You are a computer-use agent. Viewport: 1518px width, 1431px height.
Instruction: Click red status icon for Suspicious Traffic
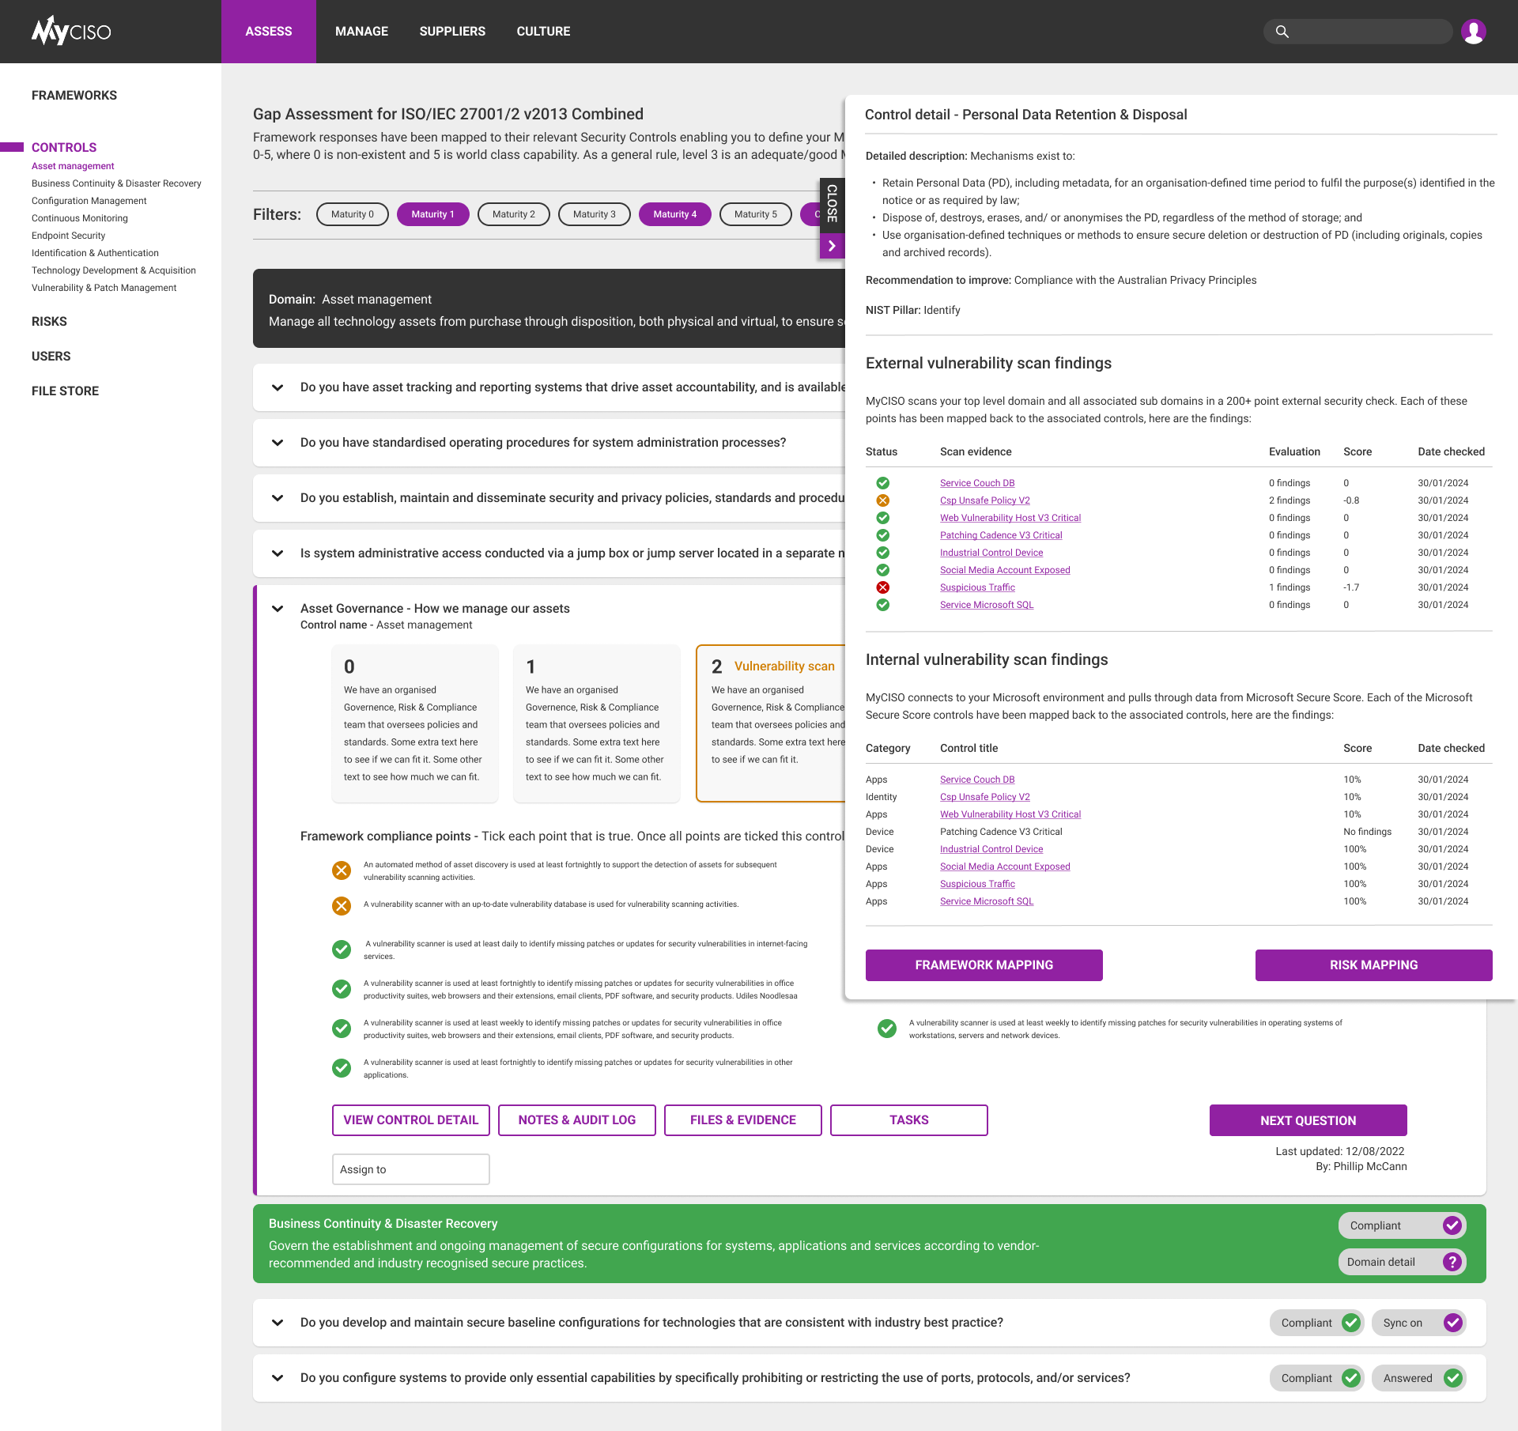click(883, 587)
